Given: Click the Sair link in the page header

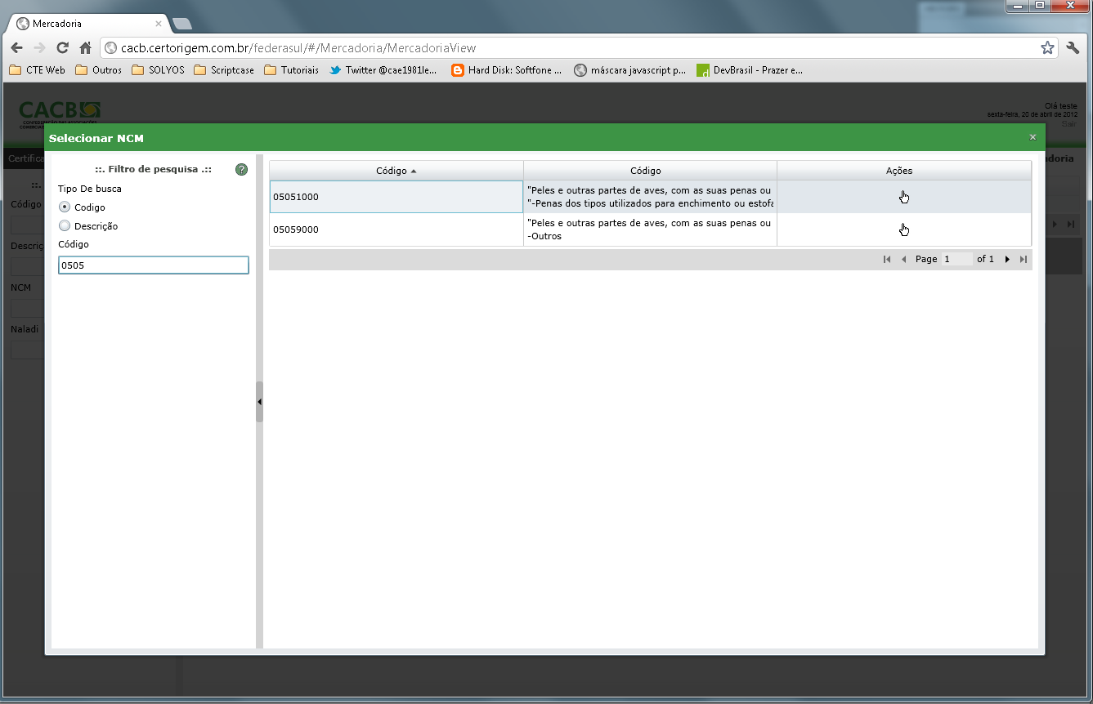Looking at the screenshot, I should click(1069, 124).
